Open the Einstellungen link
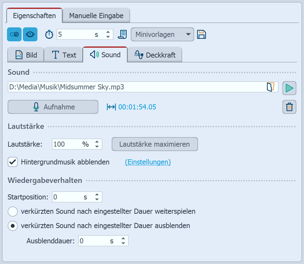This screenshot has height=264, width=304. pyautogui.click(x=148, y=162)
